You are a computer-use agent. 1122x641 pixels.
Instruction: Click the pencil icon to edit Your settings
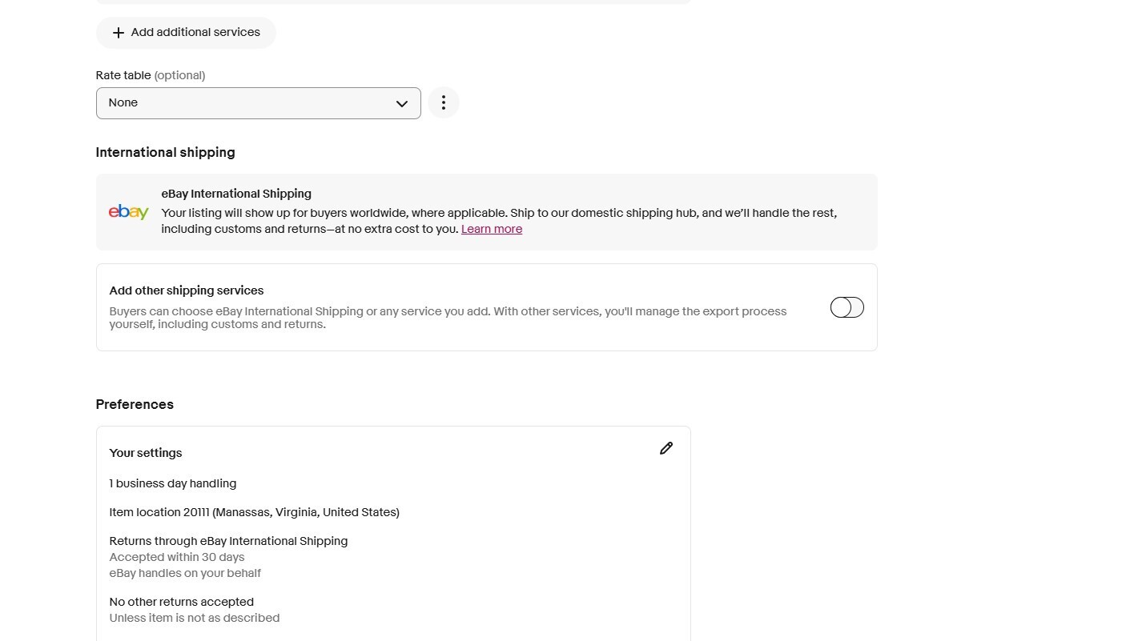pos(666,448)
